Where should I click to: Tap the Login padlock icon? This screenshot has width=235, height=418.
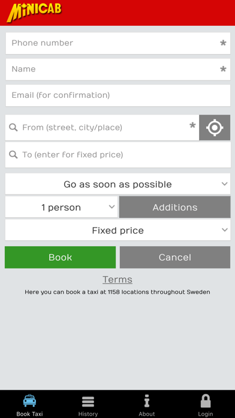click(206, 401)
